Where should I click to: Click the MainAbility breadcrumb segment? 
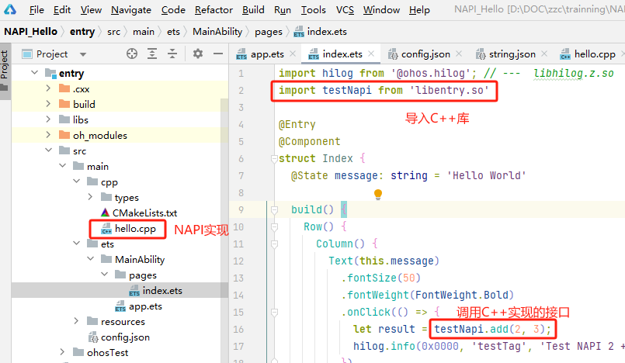(x=217, y=32)
